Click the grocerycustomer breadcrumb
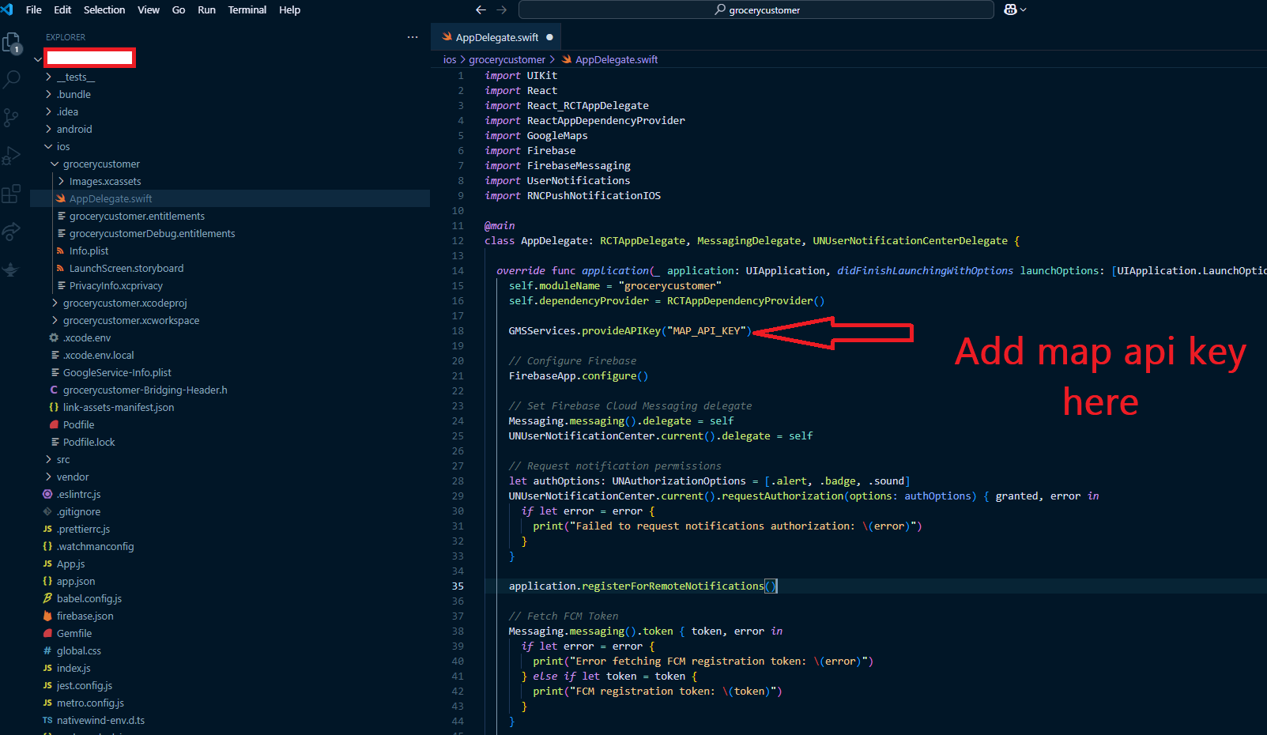This screenshot has width=1267, height=735. coord(507,59)
